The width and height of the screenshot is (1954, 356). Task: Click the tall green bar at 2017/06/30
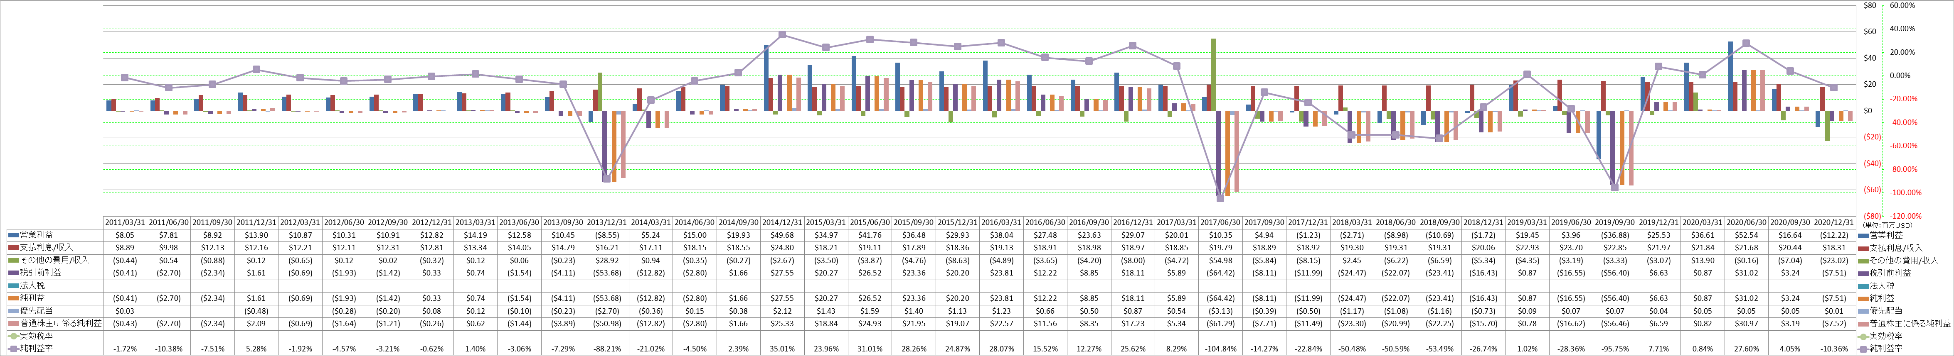1214,75
